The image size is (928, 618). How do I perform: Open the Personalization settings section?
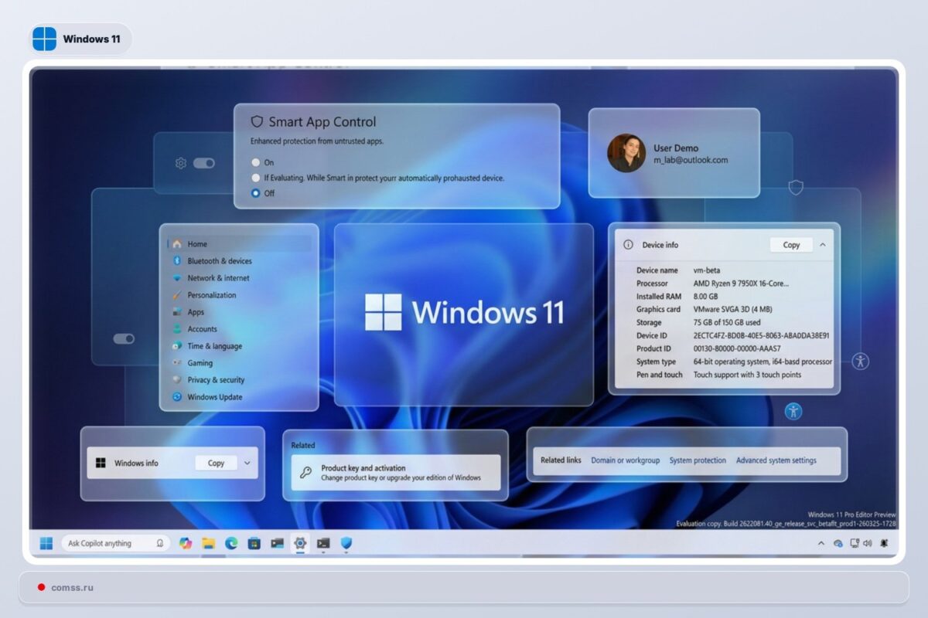pos(215,295)
